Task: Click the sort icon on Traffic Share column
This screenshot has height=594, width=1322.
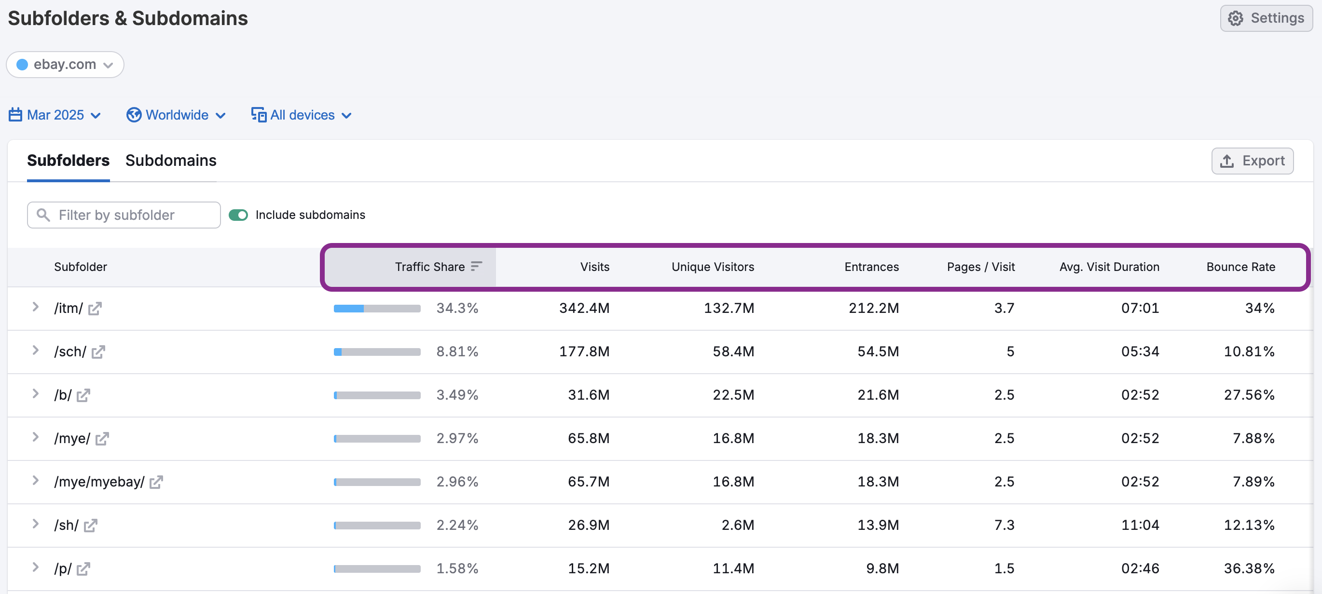Action: coord(476,266)
